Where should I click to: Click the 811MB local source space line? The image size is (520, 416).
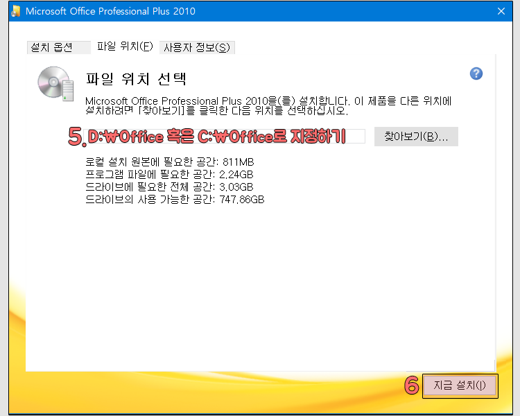pos(169,162)
